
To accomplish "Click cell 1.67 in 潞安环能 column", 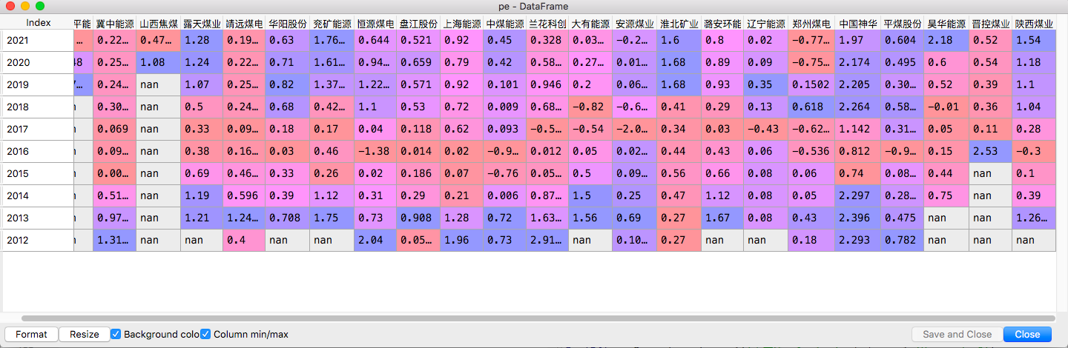I will pyautogui.click(x=722, y=218).
